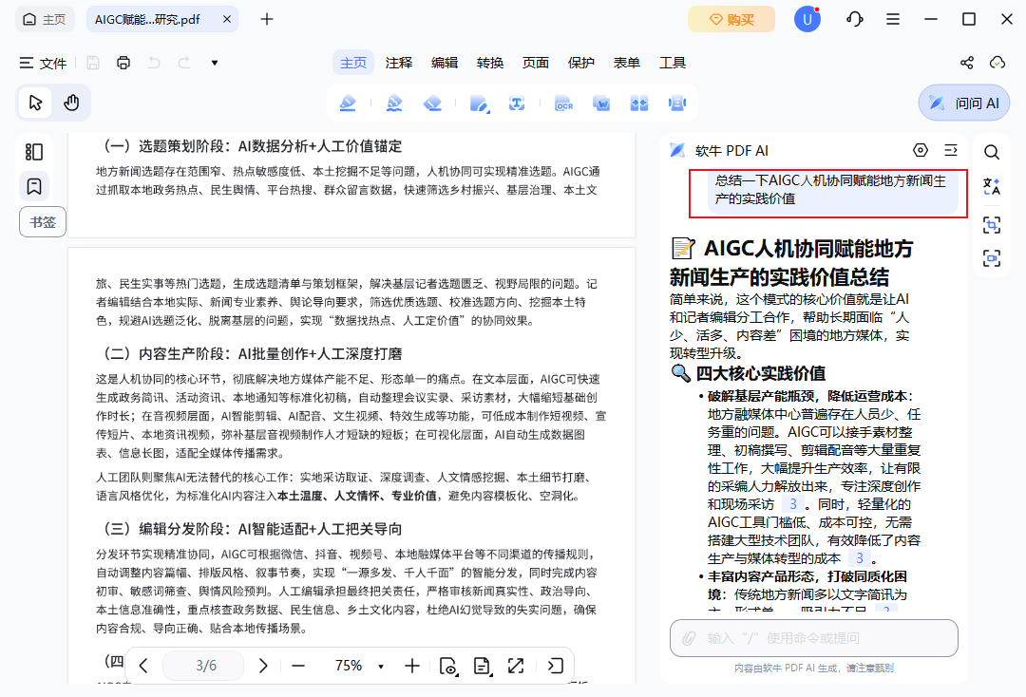Switch to the 主页 ribbon tab

tap(353, 63)
